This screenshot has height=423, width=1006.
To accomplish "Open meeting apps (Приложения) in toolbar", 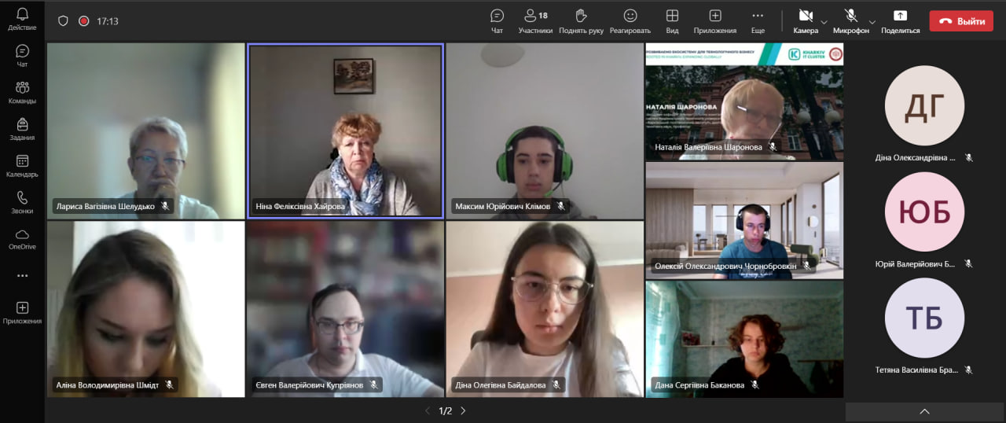I will 715,21.
